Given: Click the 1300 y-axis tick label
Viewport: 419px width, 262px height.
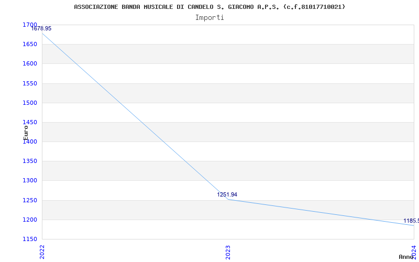Looking at the screenshot, I should 30,180.
